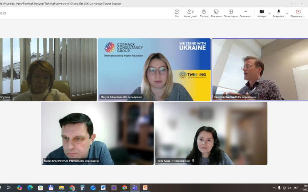Screen dimensions: 308x192
Task: Show hidden system tray icons chevron
Action: [x=274, y=188]
